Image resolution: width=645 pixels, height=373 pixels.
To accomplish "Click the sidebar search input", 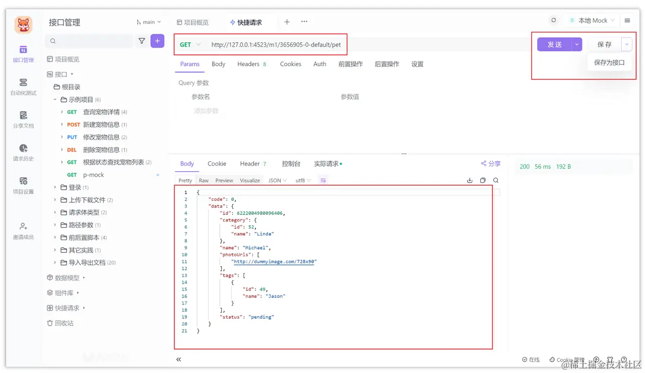I will (x=90, y=41).
